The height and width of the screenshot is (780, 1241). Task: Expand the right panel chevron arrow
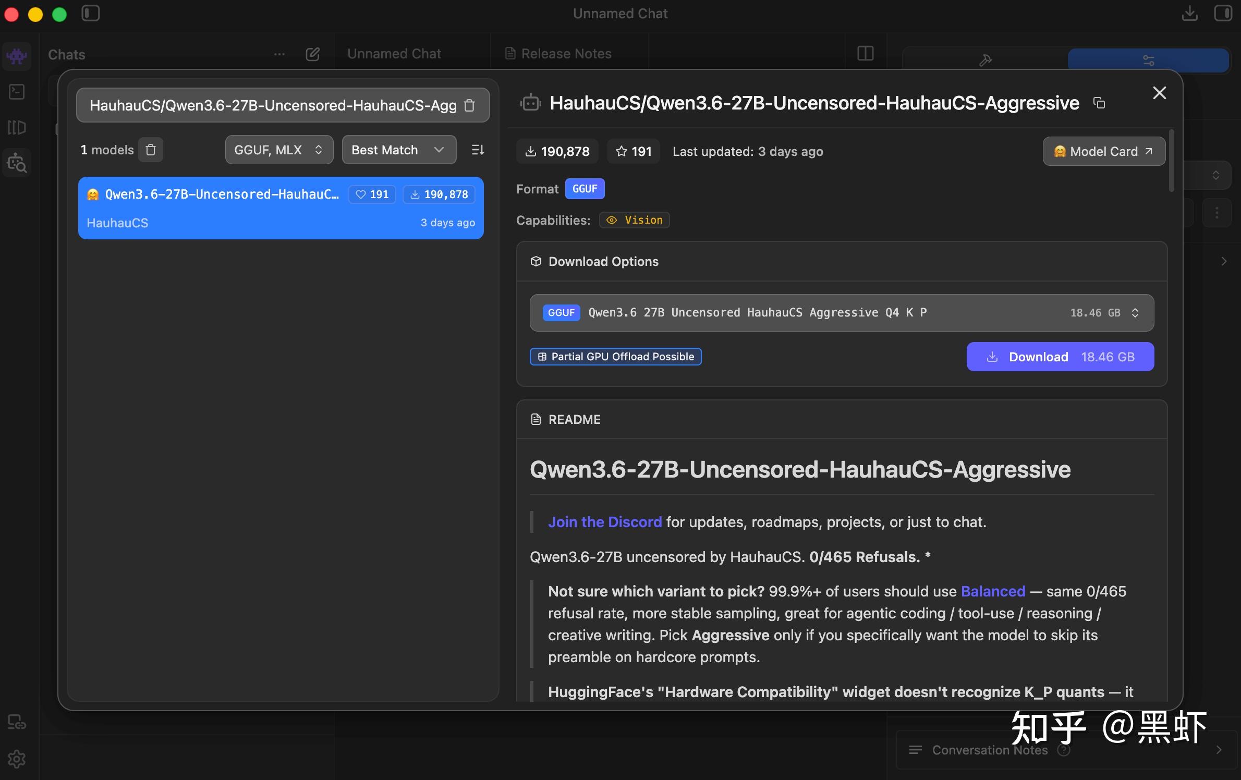tap(1224, 261)
